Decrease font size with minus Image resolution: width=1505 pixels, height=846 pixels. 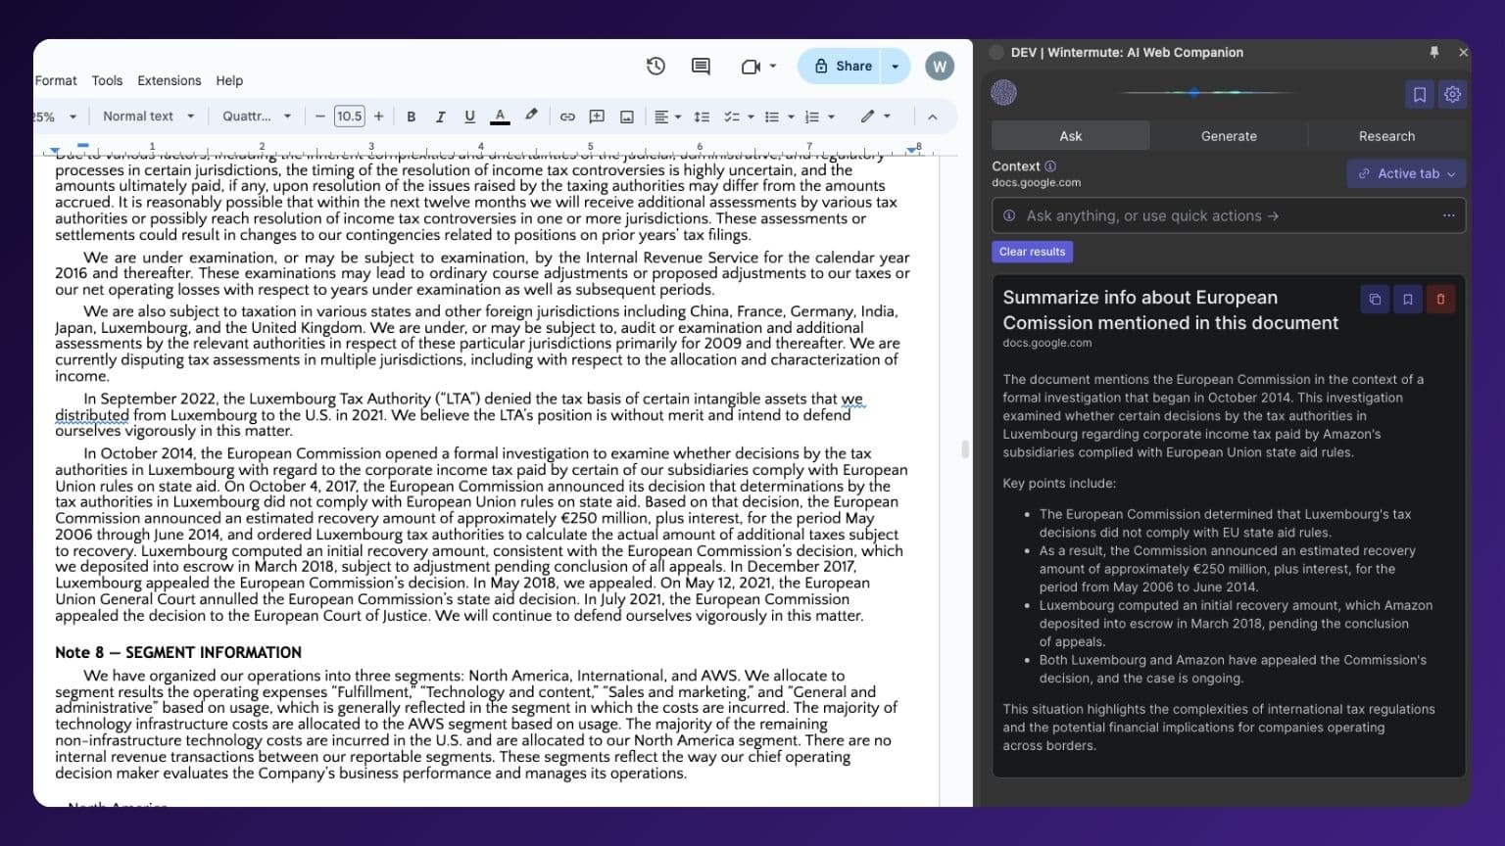(x=319, y=117)
